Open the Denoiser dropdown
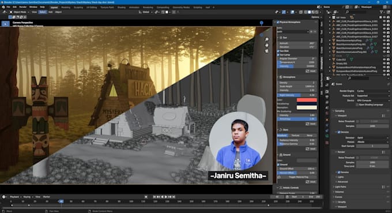 (x=373, y=137)
